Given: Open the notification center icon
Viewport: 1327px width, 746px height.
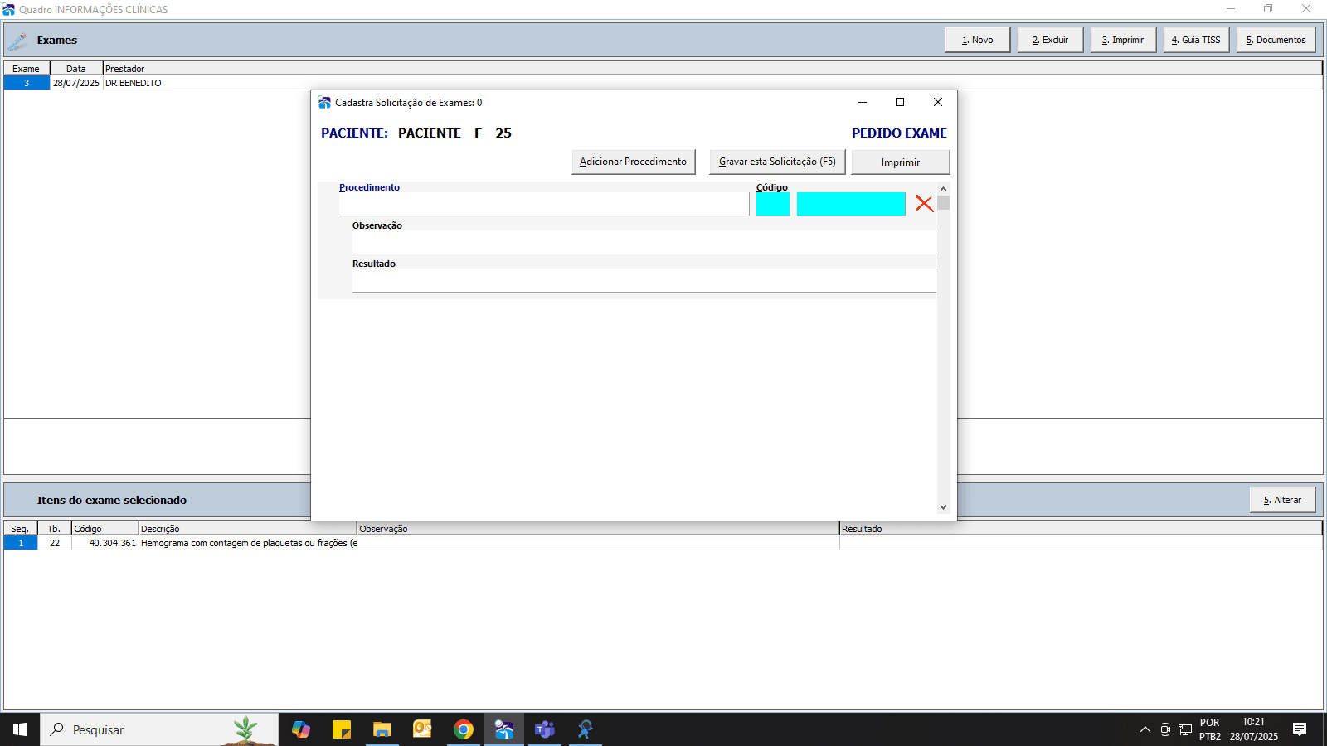Looking at the screenshot, I should coord(1300,729).
